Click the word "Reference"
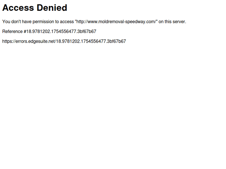This screenshot has height=169, width=226. [13, 32]
